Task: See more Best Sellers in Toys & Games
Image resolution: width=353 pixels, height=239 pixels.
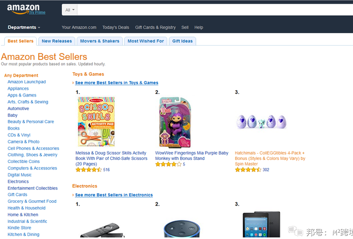Action: 116,83
